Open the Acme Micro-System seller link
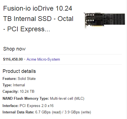Viewport: 127px width, 119px height. click(43, 59)
